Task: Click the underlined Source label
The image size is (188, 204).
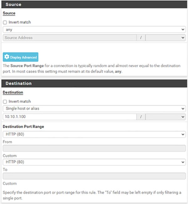Action: point(9,14)
